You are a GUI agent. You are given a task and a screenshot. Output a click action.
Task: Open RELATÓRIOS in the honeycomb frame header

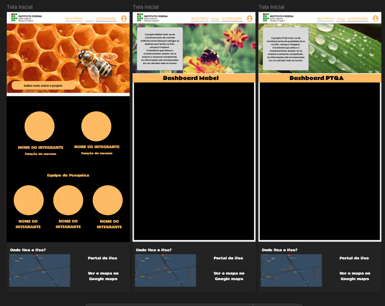pyautogui.click(x=74, y=19)
